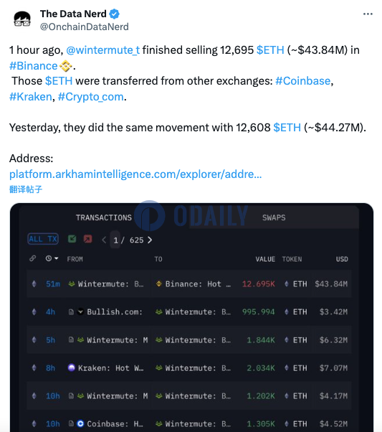Select the ALL TX filter
The image size is (382, 432).
point(43,239)
